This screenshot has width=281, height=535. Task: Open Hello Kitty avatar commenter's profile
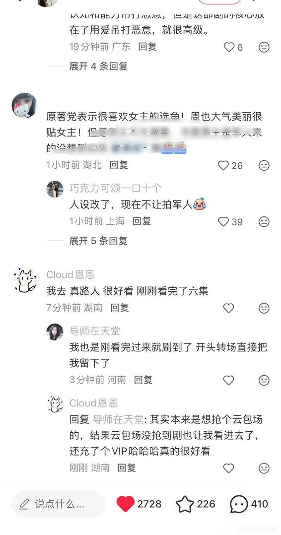point(24,105)
